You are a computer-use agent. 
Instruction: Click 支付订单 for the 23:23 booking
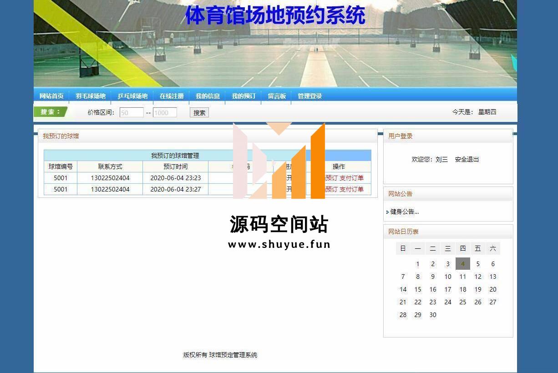pos(351,178)
